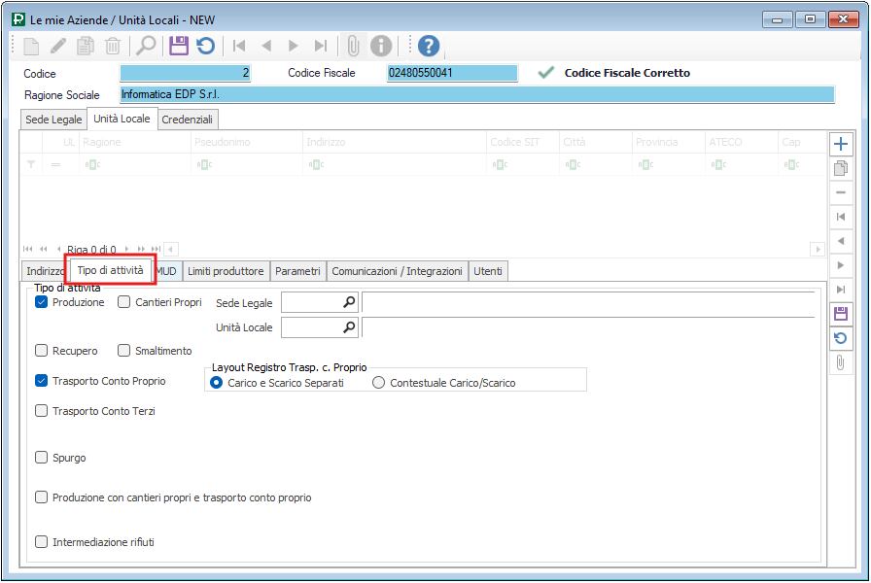
Task: Click the purple Save icon in top toolbar
Action: pyautogui.click(x=178, y=46)
